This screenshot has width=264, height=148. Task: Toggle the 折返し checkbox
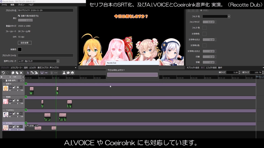201,10
